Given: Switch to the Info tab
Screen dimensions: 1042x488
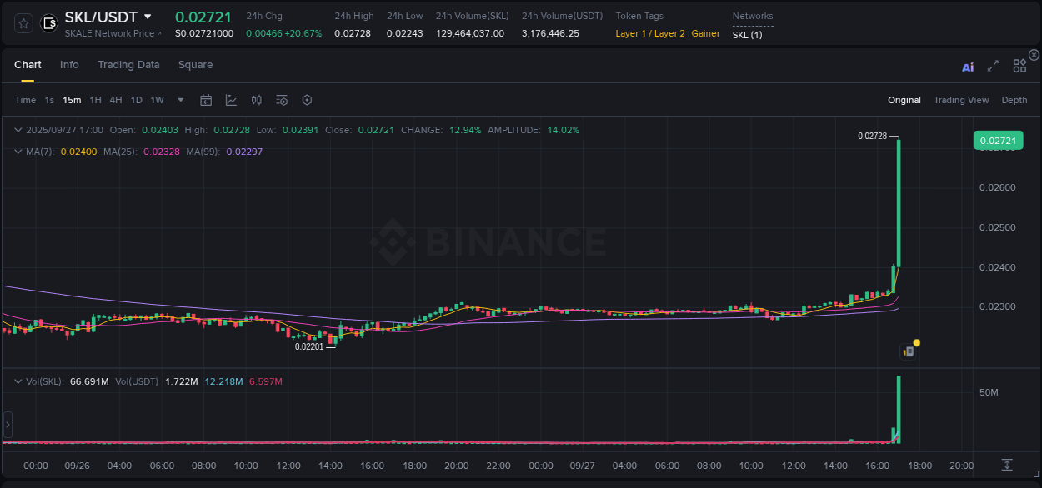Looking at the screenshot, I should (69, 64).
